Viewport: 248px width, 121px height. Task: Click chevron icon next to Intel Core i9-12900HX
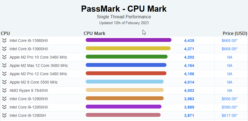pyautogui.click(x=4, y=99)
